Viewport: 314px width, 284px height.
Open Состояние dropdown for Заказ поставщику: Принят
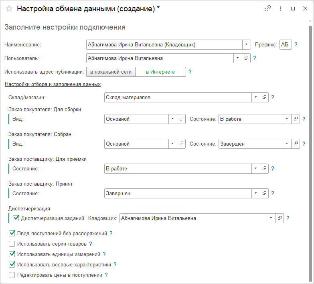(x=256, y=193)
